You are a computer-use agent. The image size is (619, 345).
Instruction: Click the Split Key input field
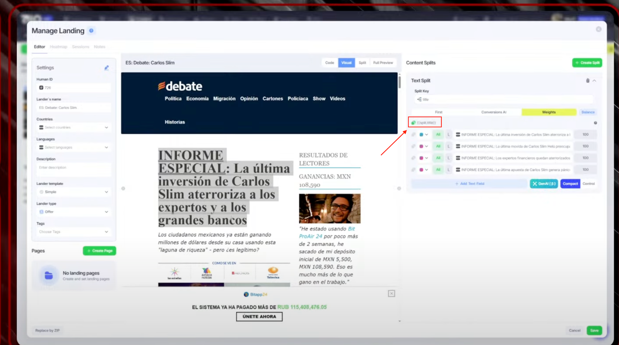tap(503, 100)
